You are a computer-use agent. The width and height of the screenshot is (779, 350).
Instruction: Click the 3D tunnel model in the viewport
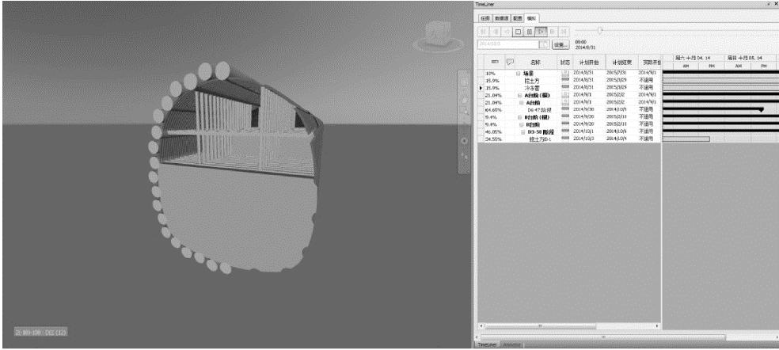(236, 168)
